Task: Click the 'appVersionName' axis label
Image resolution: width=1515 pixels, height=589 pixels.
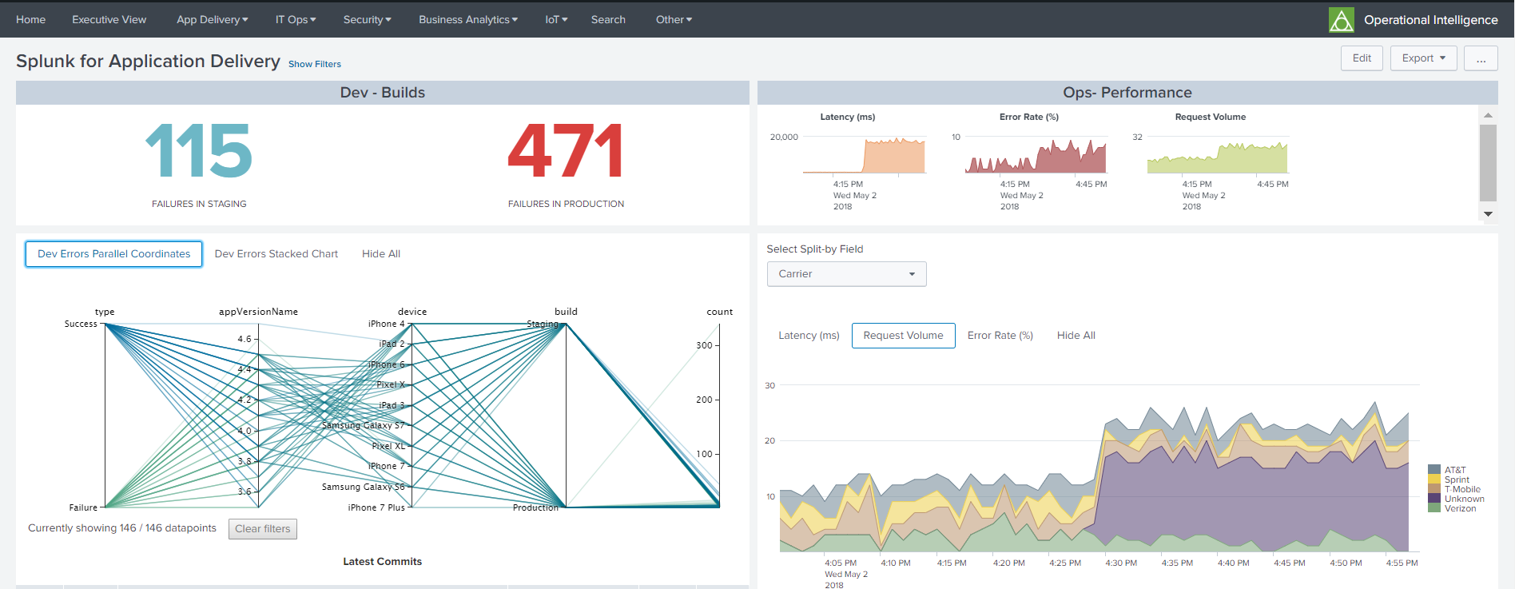Action: [258, 312]
